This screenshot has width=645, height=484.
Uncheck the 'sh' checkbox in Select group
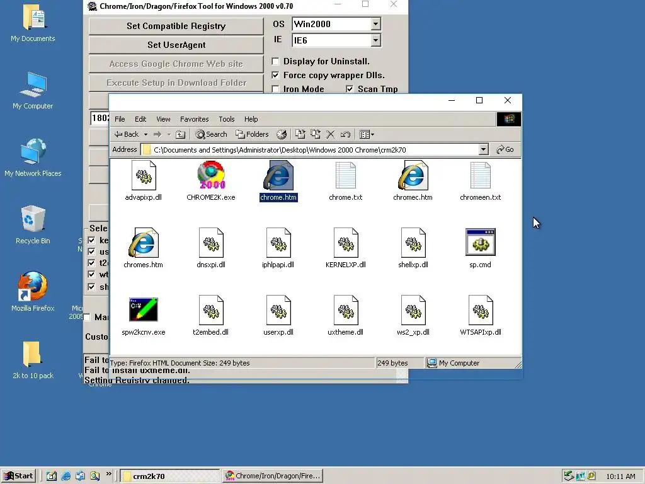pyautogui.click(x=92, y=287)
